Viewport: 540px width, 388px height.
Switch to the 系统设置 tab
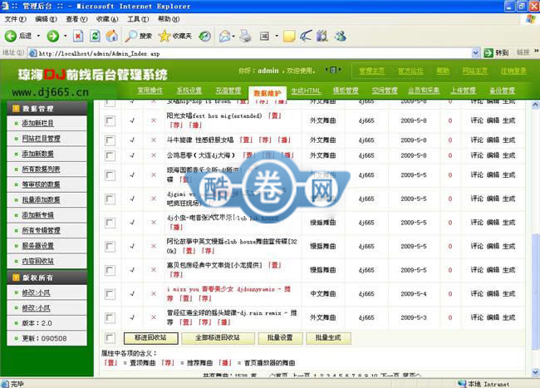[x=189, y=91]
